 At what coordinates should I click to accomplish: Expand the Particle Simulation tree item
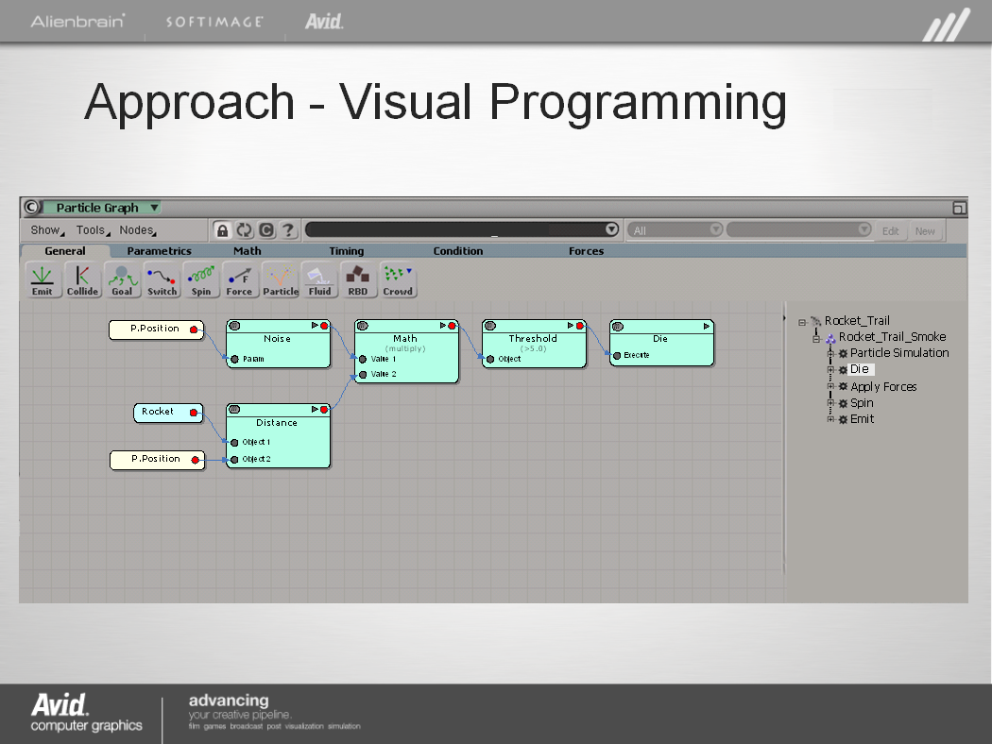click(831, 353)
